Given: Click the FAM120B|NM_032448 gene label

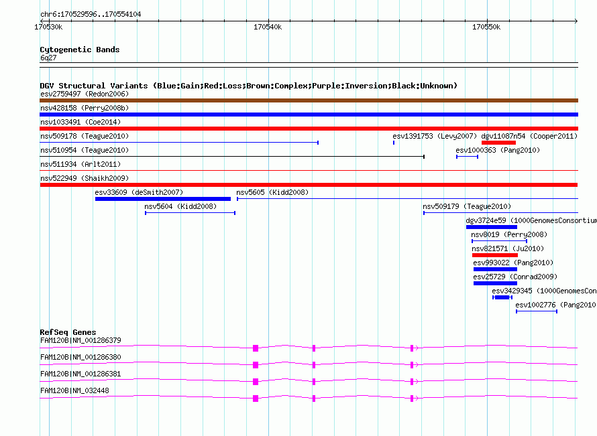Looking at the screenshot, I should (x=74, y=390).
